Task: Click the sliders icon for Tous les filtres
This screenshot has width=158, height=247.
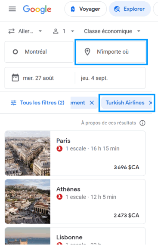Action: click(x=14, y=103)
